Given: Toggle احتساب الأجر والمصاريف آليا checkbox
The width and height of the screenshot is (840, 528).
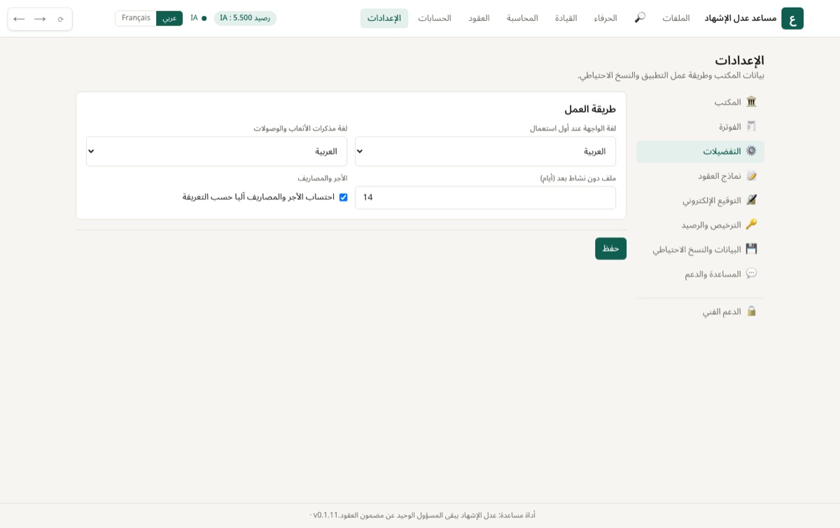Looking at the screenshot, I should pos(343,197).
